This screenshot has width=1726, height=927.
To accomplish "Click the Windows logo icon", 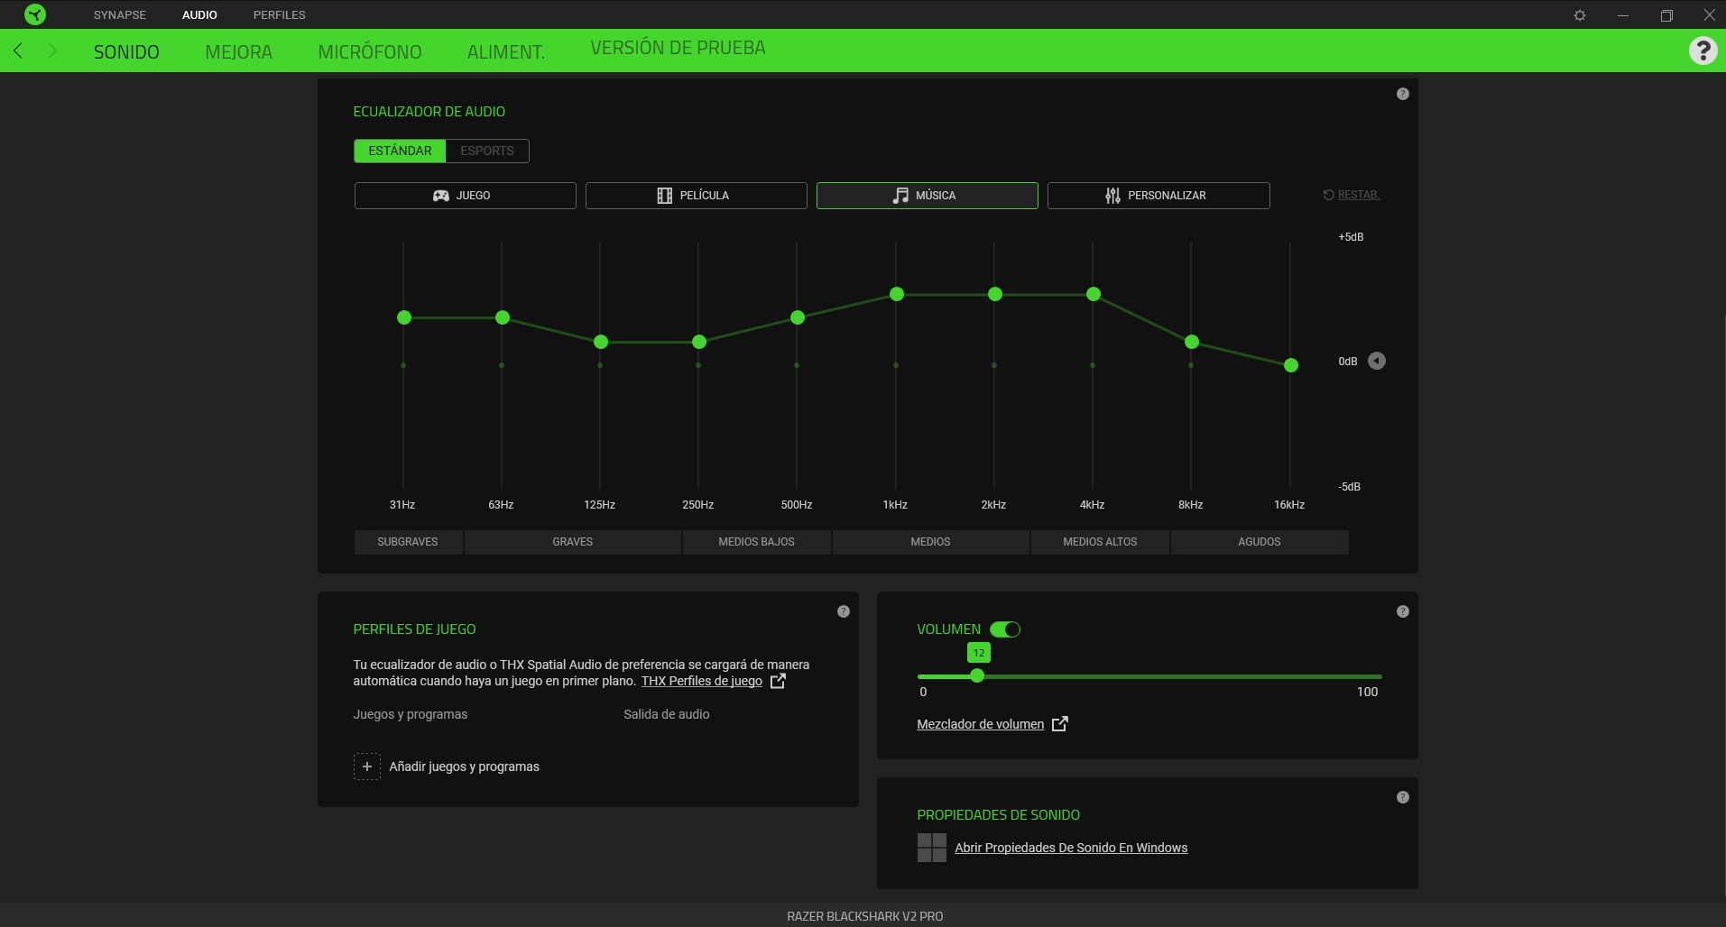I will (931, 848).
